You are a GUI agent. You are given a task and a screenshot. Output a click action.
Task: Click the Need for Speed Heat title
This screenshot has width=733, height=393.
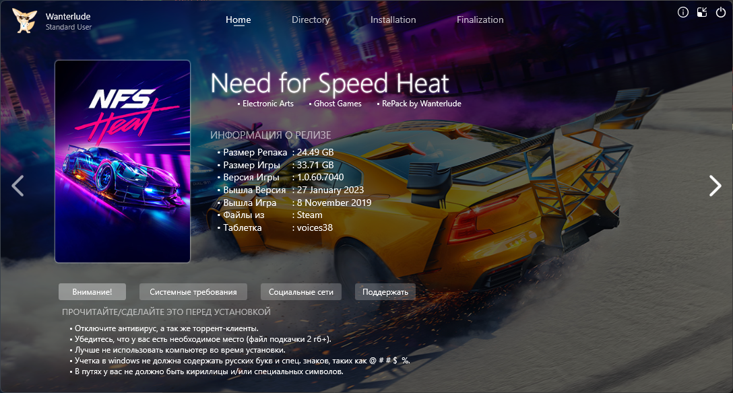pos(329,84)
